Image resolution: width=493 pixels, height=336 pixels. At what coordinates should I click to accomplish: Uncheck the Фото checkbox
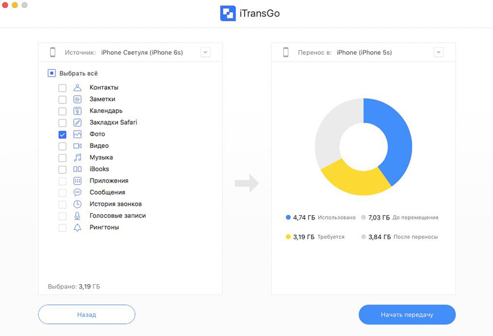coord(62,134)
